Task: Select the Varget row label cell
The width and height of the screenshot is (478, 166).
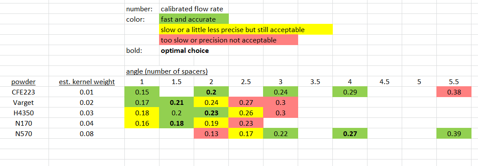Action: point(23,103)
